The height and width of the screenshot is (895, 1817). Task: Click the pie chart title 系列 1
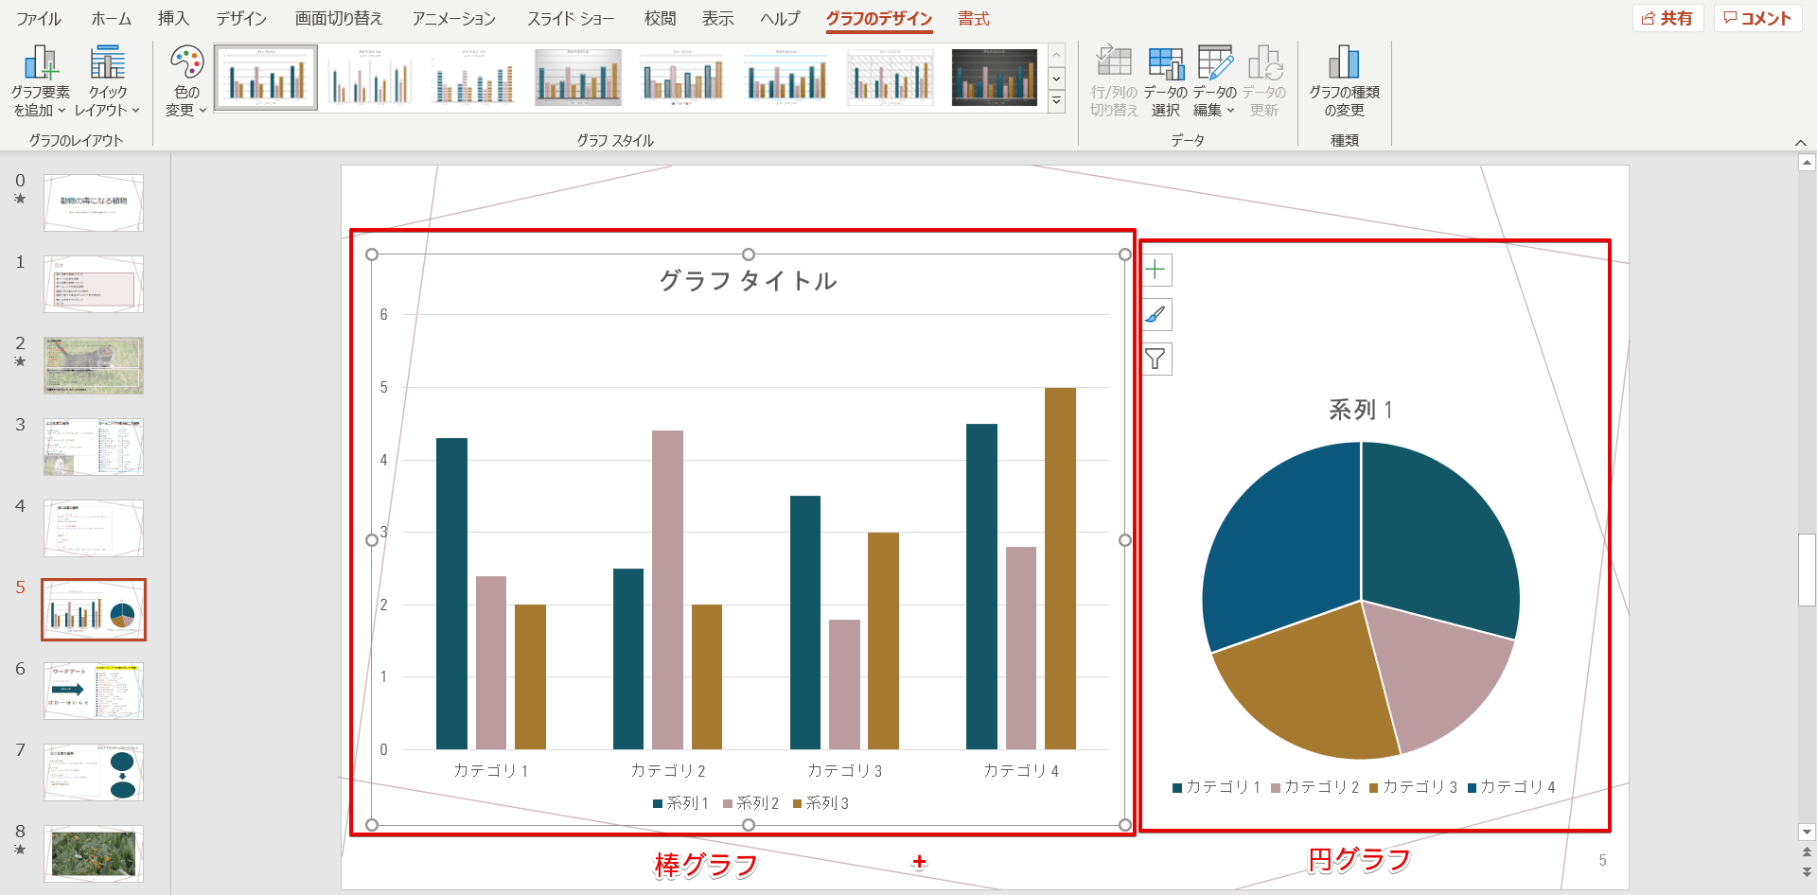tap(1361, 410)
